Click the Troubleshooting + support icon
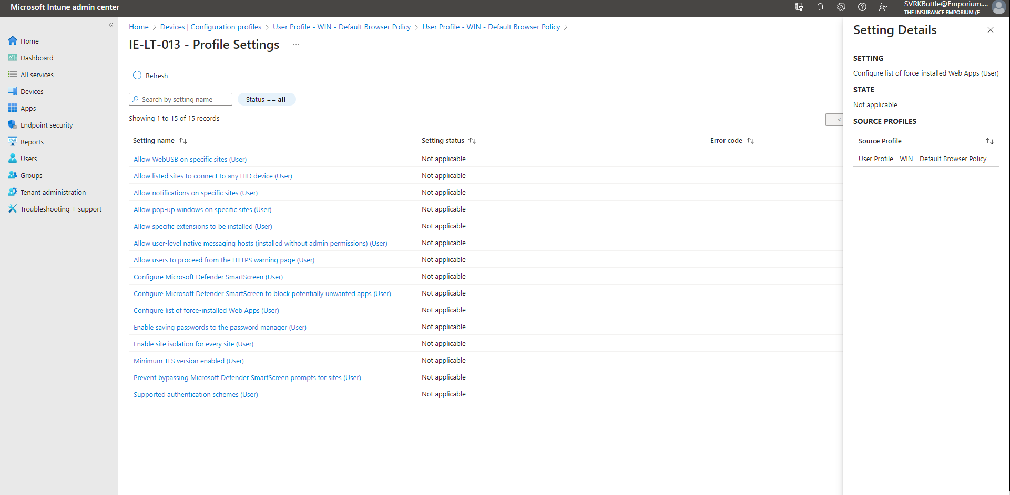The width and height of the screenshot is (1010, 495). [13, 208]
